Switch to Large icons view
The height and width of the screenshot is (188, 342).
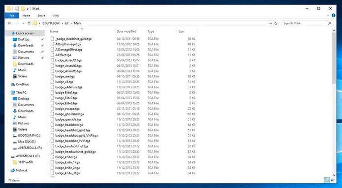coord(332,180)
